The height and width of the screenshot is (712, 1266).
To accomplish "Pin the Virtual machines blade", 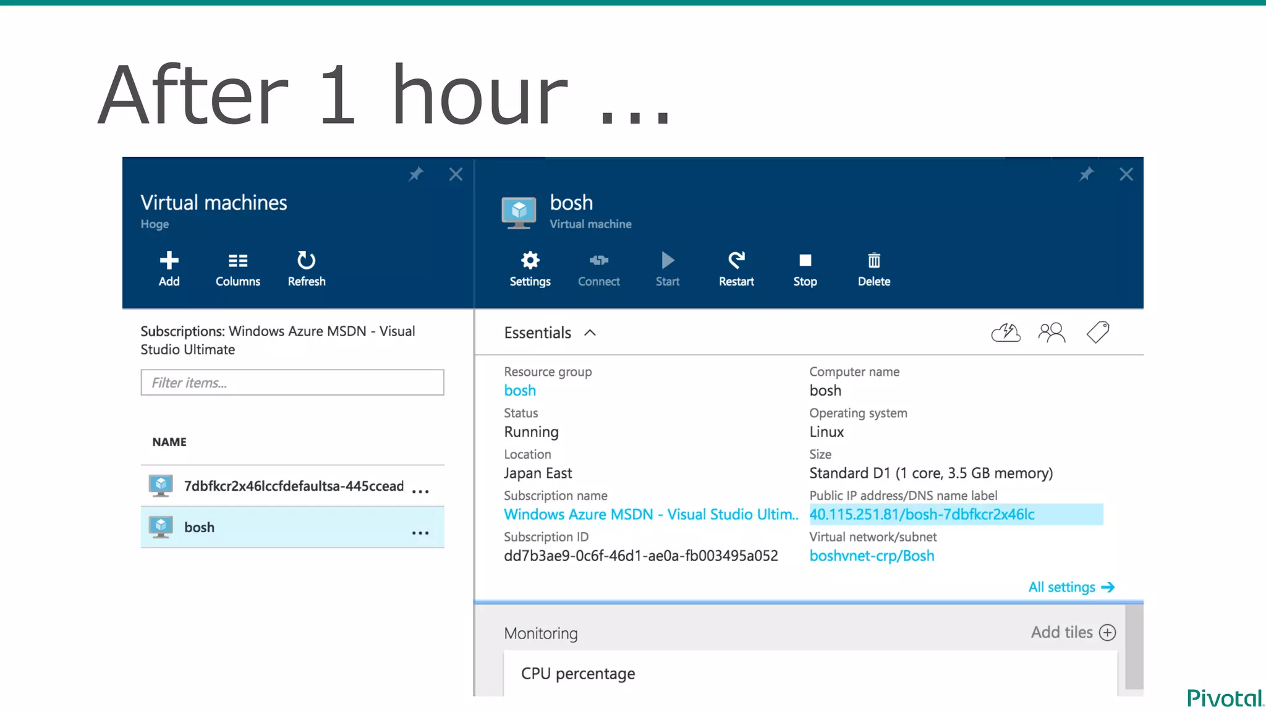I will [416, 174].
